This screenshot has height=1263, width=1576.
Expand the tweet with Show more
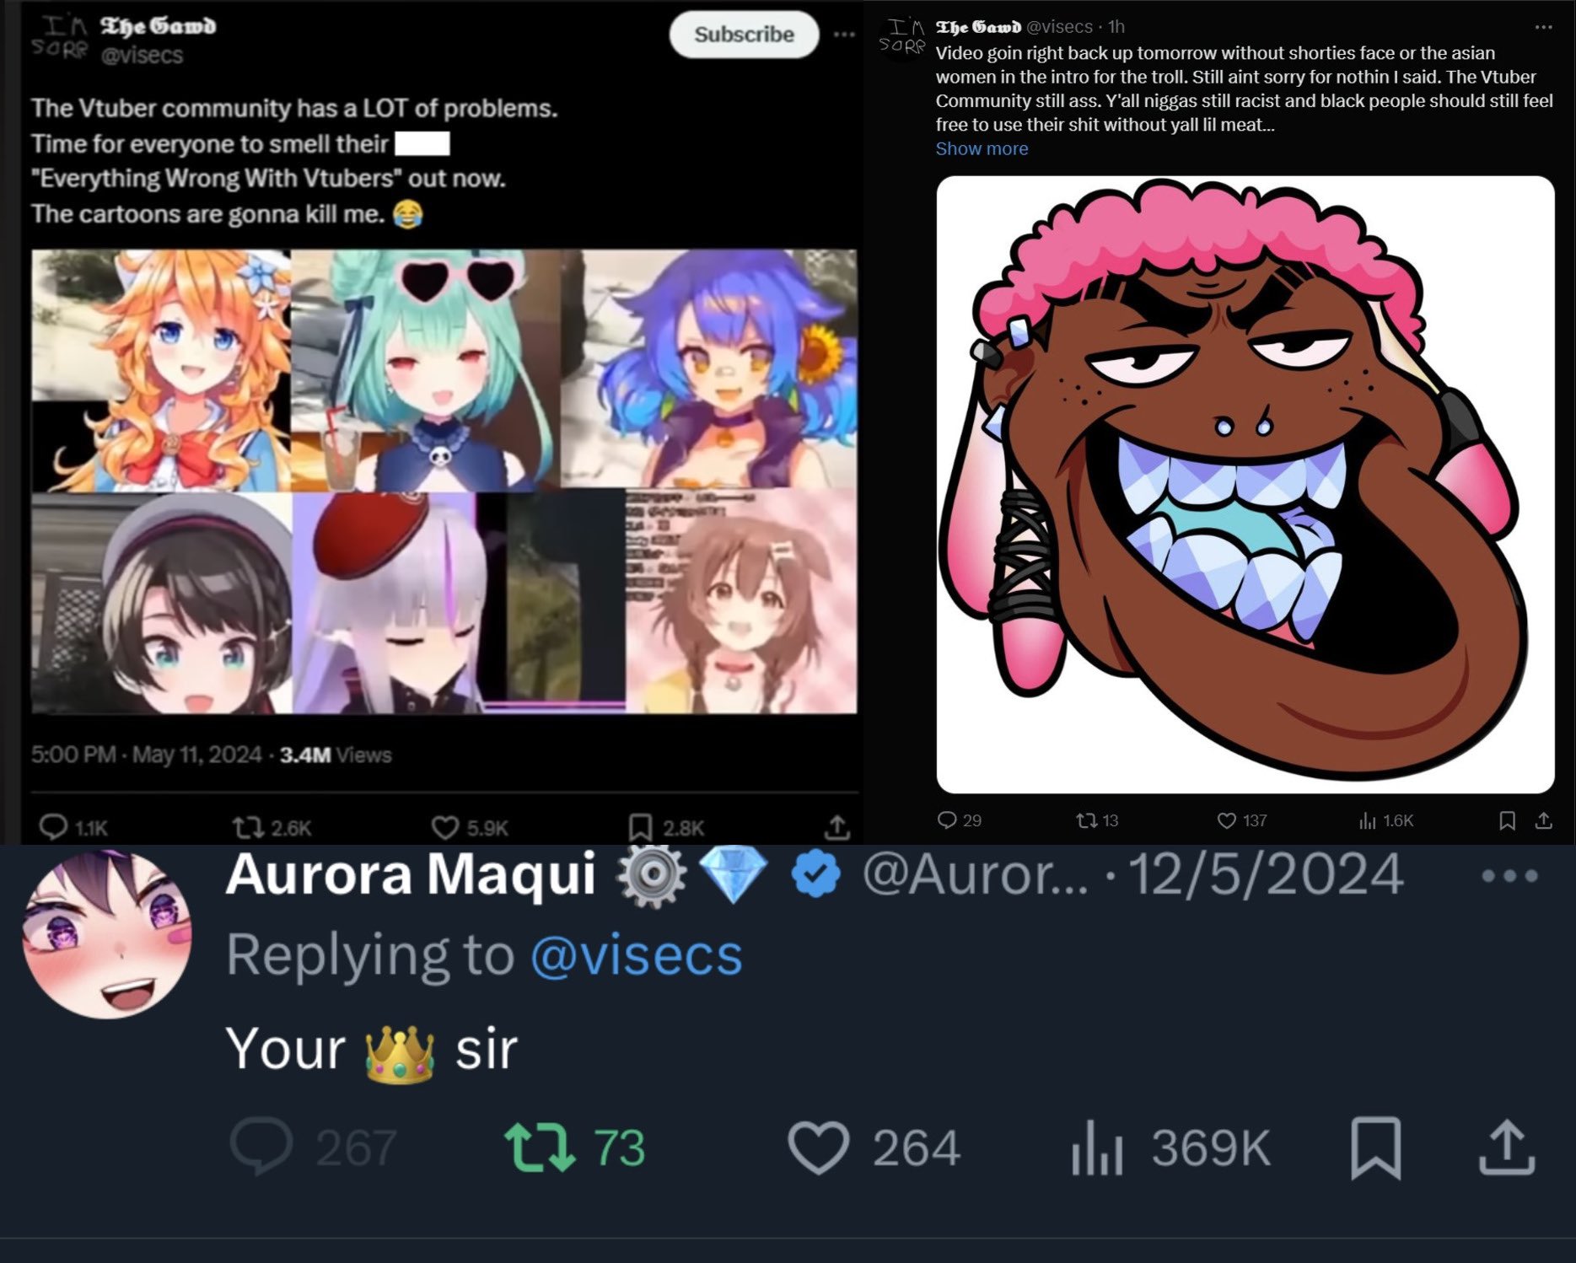click(x=982, y=148)
